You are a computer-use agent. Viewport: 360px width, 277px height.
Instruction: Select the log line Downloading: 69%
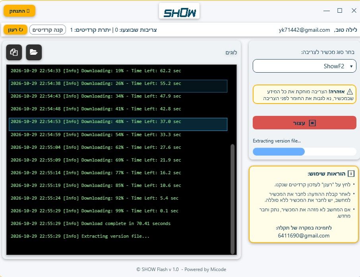click(x=96, y=160)
